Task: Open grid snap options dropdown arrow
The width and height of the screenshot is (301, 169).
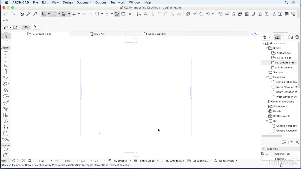Action: (79, 14)
